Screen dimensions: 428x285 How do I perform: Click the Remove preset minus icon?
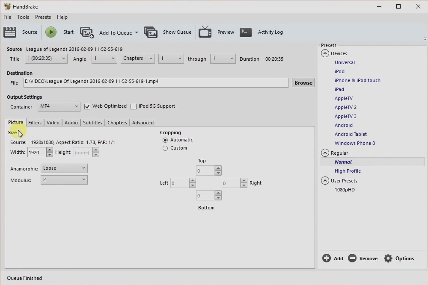click(352, 258)
